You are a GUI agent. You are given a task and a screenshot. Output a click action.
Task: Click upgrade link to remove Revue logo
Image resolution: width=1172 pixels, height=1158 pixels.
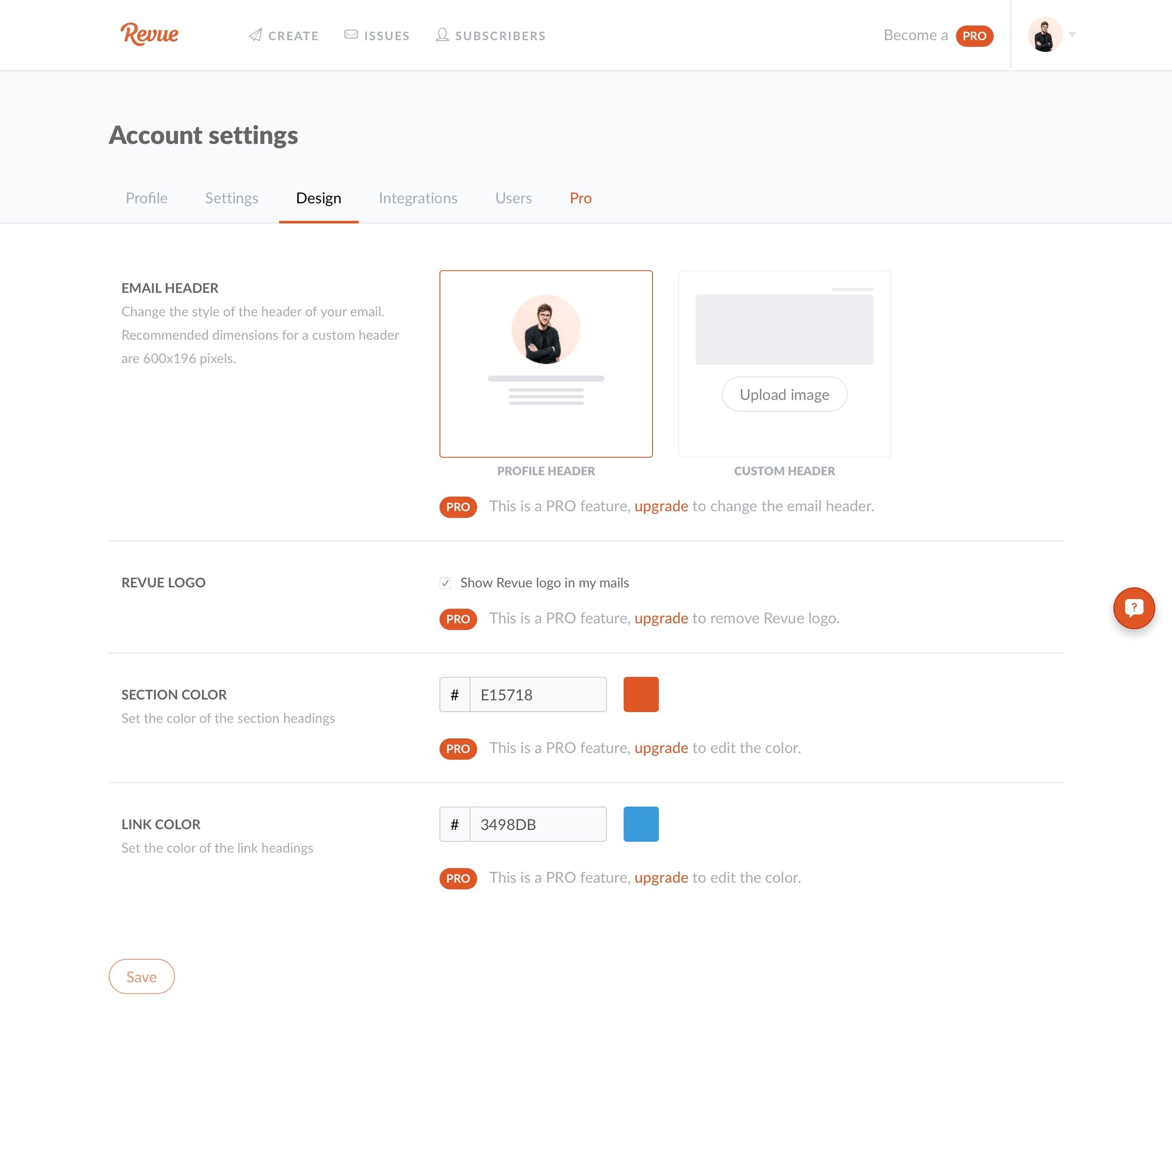click(661, 618)
